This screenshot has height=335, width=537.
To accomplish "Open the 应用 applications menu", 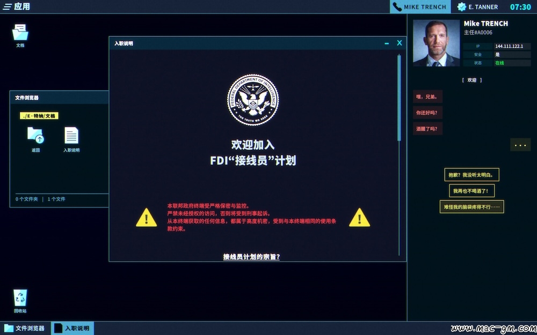I will 17,6.
